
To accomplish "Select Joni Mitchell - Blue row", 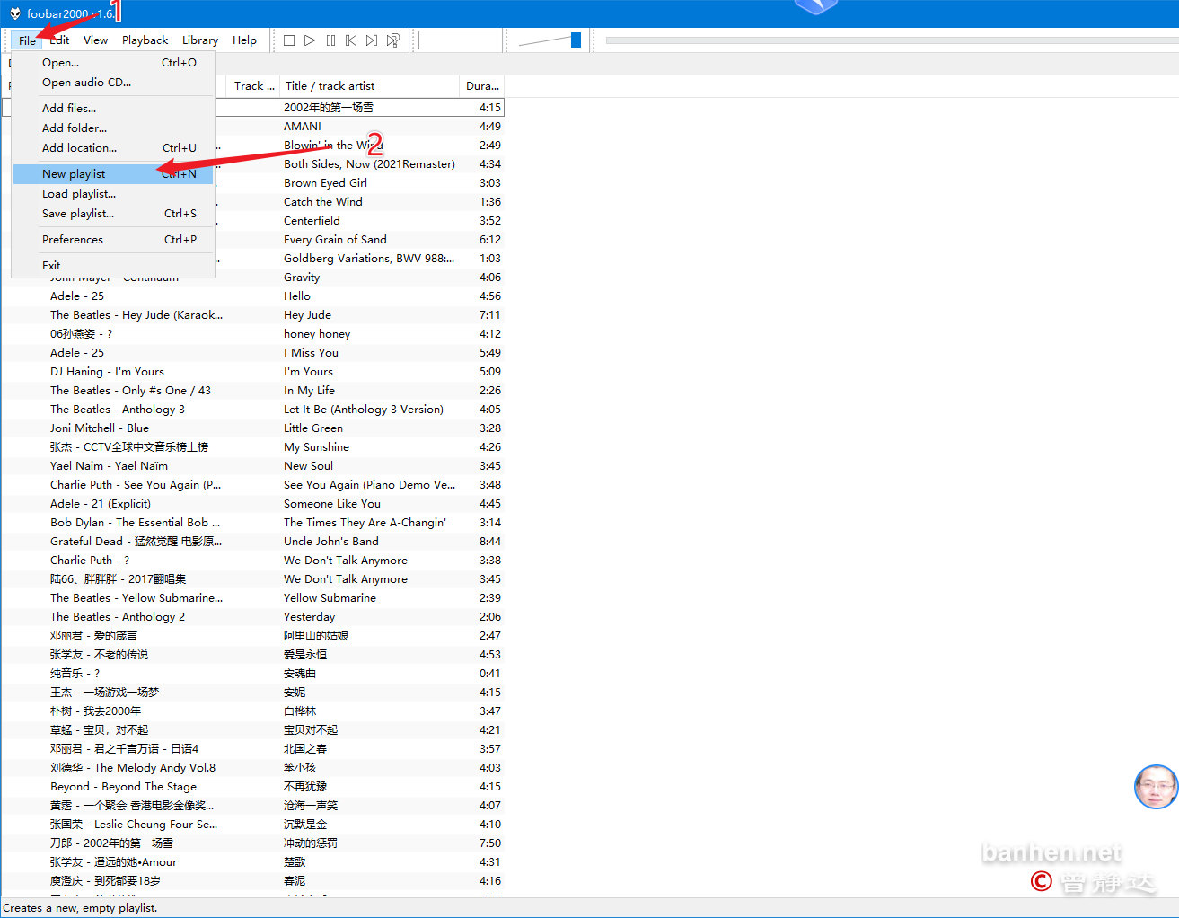I will click(100, 428).
